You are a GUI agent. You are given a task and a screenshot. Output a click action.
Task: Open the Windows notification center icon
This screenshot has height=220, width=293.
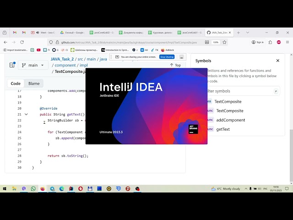287,189
